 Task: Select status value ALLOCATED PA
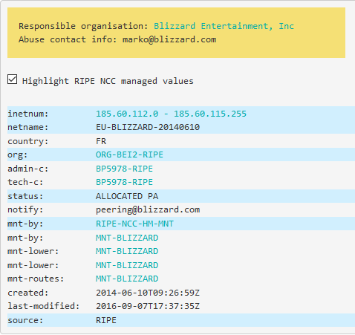click(127, 196)
